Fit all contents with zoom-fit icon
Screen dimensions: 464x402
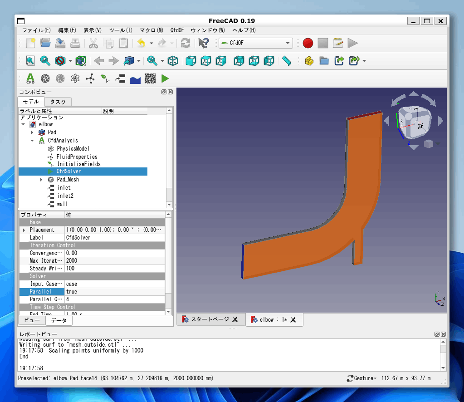coord(30,61)
